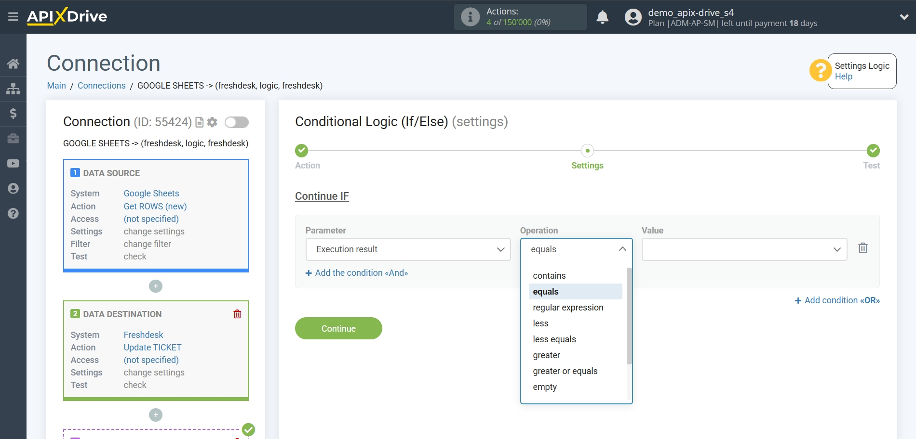Image resolution: width=916 pixels, height=439 pixels.
Task: Expand the account menu chevron
Action: point(904,17)
